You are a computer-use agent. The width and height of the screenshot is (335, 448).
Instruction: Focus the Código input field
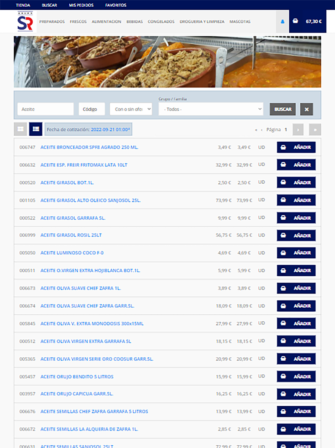tap(92, 109)
